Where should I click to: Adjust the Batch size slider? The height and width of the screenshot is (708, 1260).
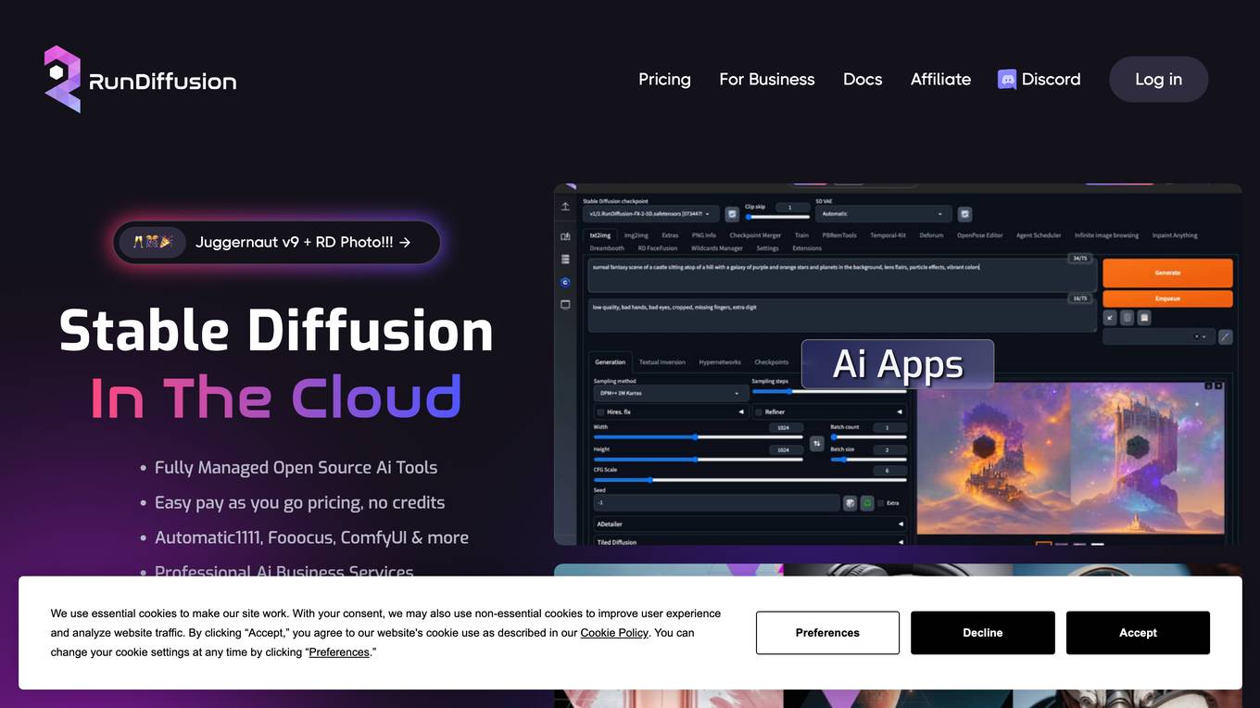(x=869, y=460)
